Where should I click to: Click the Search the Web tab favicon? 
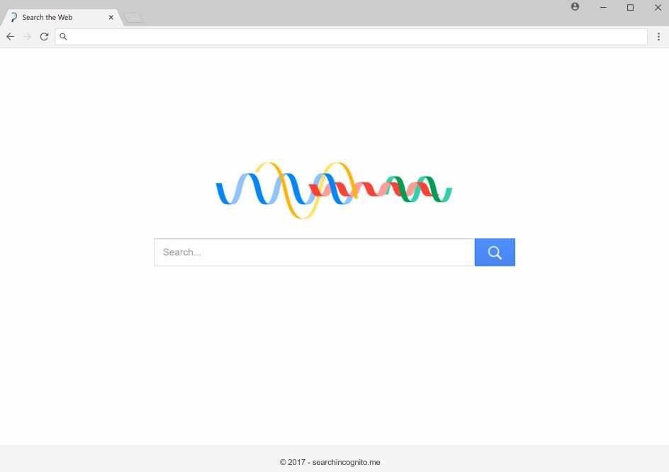tap(13, 17)
